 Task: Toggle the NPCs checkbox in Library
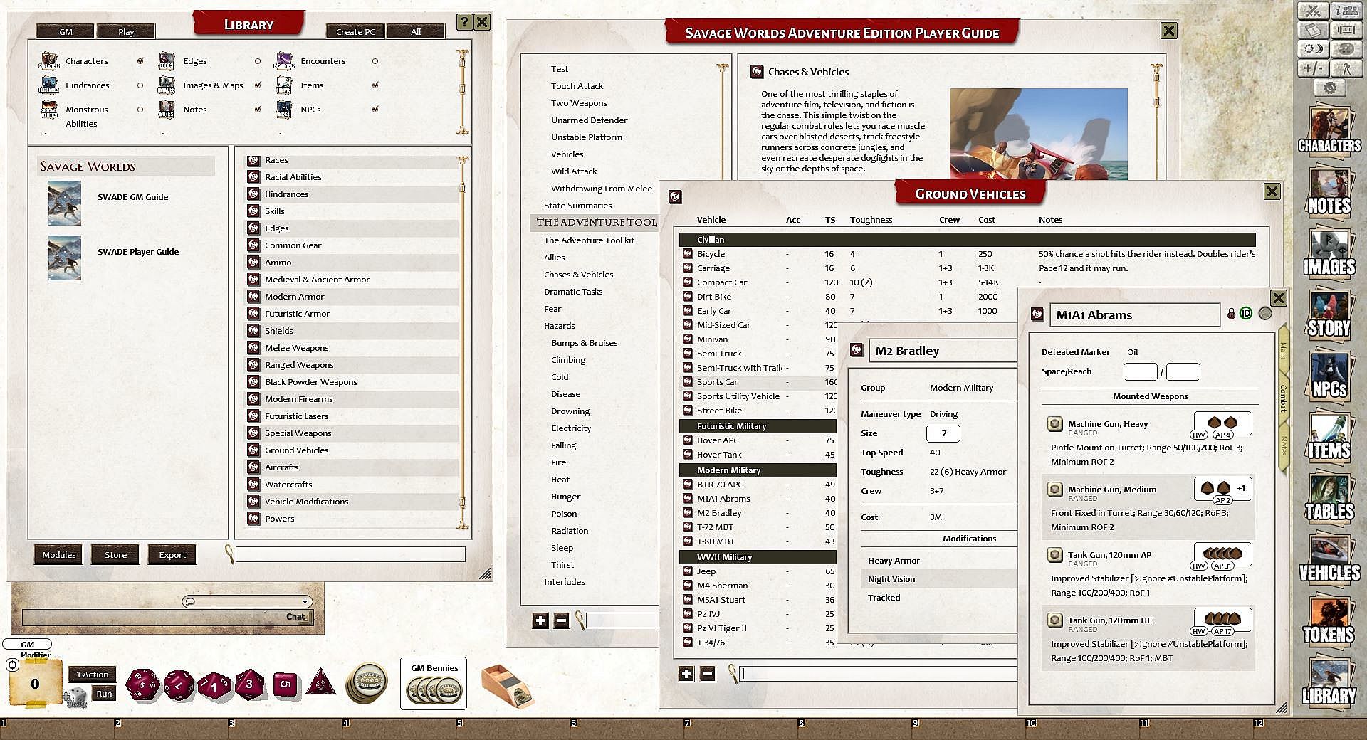pyautogui.click(x=375, y=110)
